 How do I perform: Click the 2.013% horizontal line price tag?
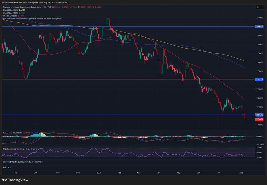[x=259, y=115]
